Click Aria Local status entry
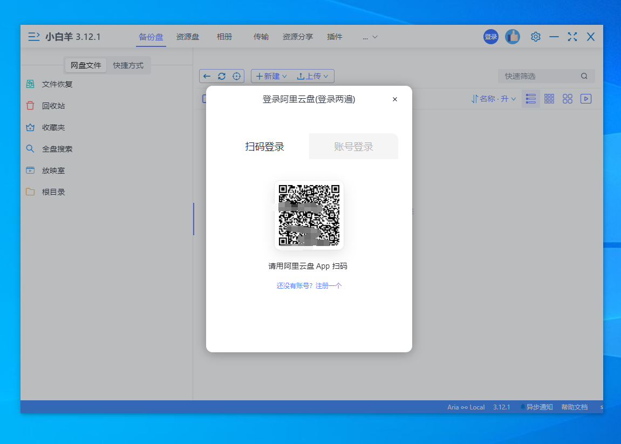Image resolution: width=621 pixels, height=444 pixels. coord(466,407)
